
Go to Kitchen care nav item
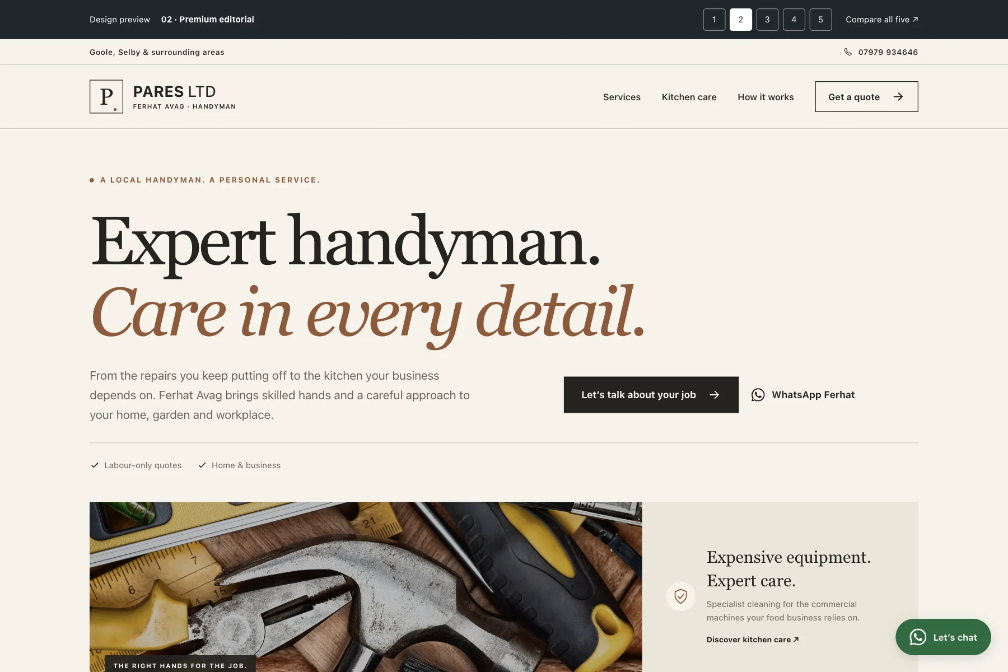pyautogui.click(x=689, y=97)
